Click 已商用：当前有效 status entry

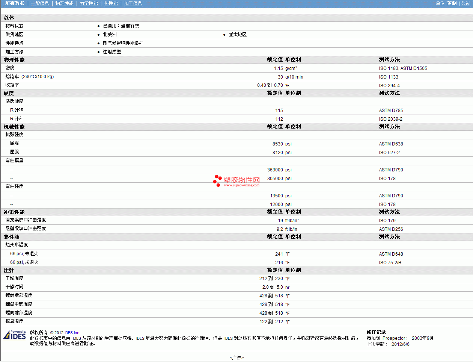[121, 26]
